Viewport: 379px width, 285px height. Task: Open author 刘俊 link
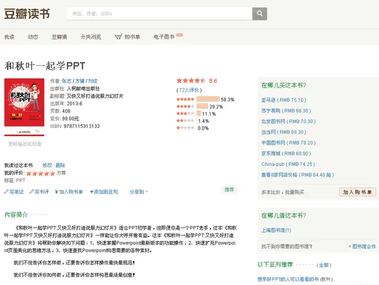tap(93, 81)
